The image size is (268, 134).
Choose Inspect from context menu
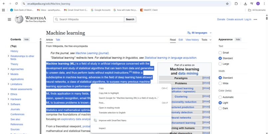click(x=131, y=128)
